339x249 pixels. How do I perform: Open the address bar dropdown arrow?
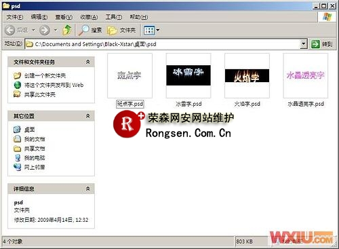(x=304, y=44)
